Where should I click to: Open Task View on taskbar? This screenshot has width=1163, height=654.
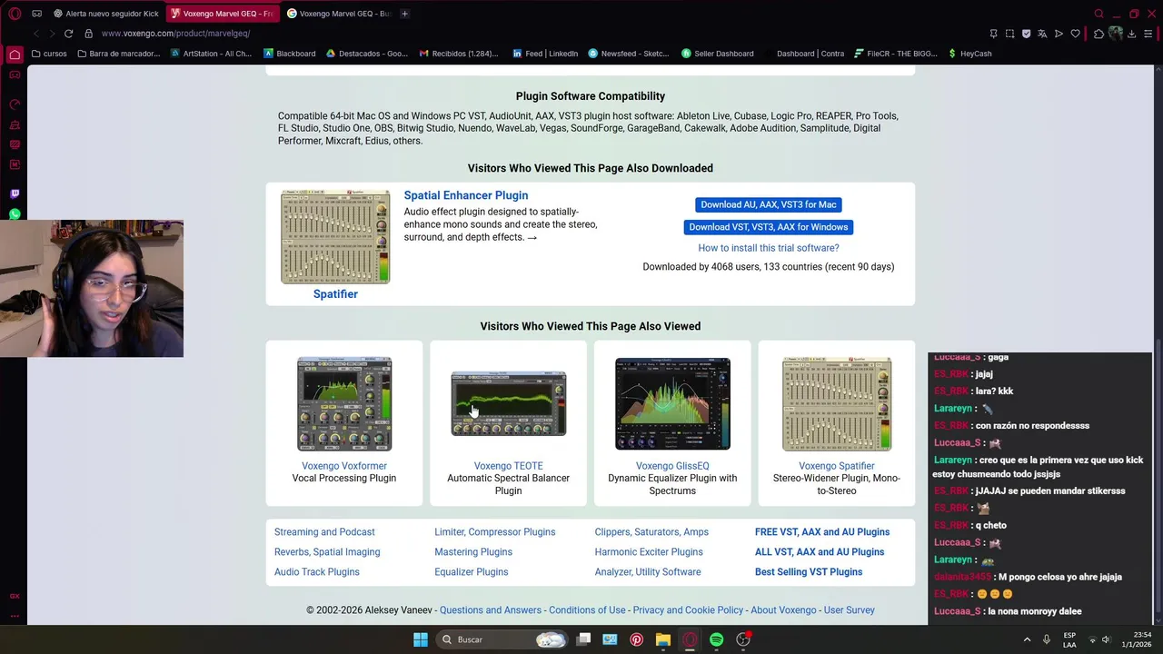point(583,639)
